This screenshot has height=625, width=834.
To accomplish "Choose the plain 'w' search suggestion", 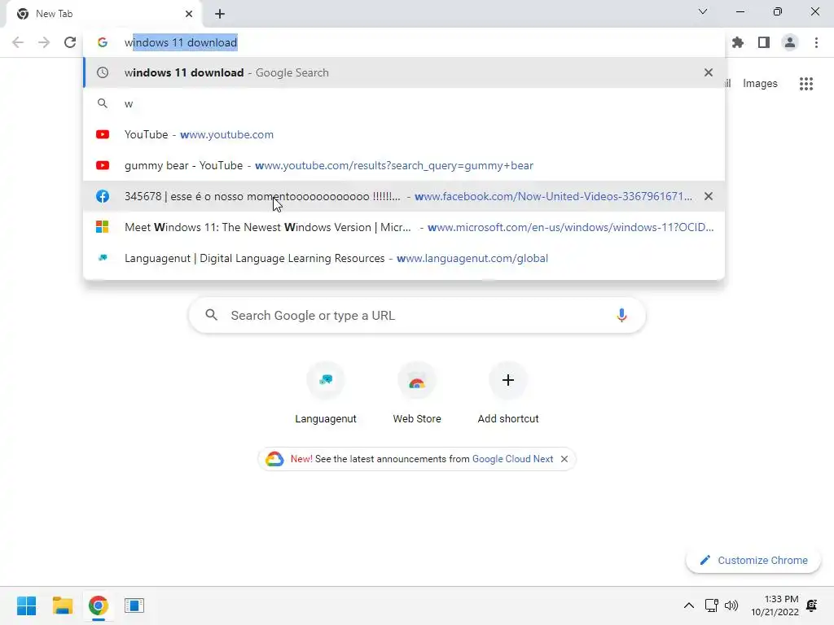I will (404, 103).
